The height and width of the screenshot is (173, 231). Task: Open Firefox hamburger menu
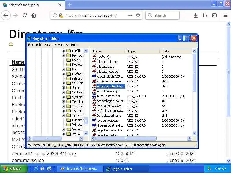pos(226,15)
